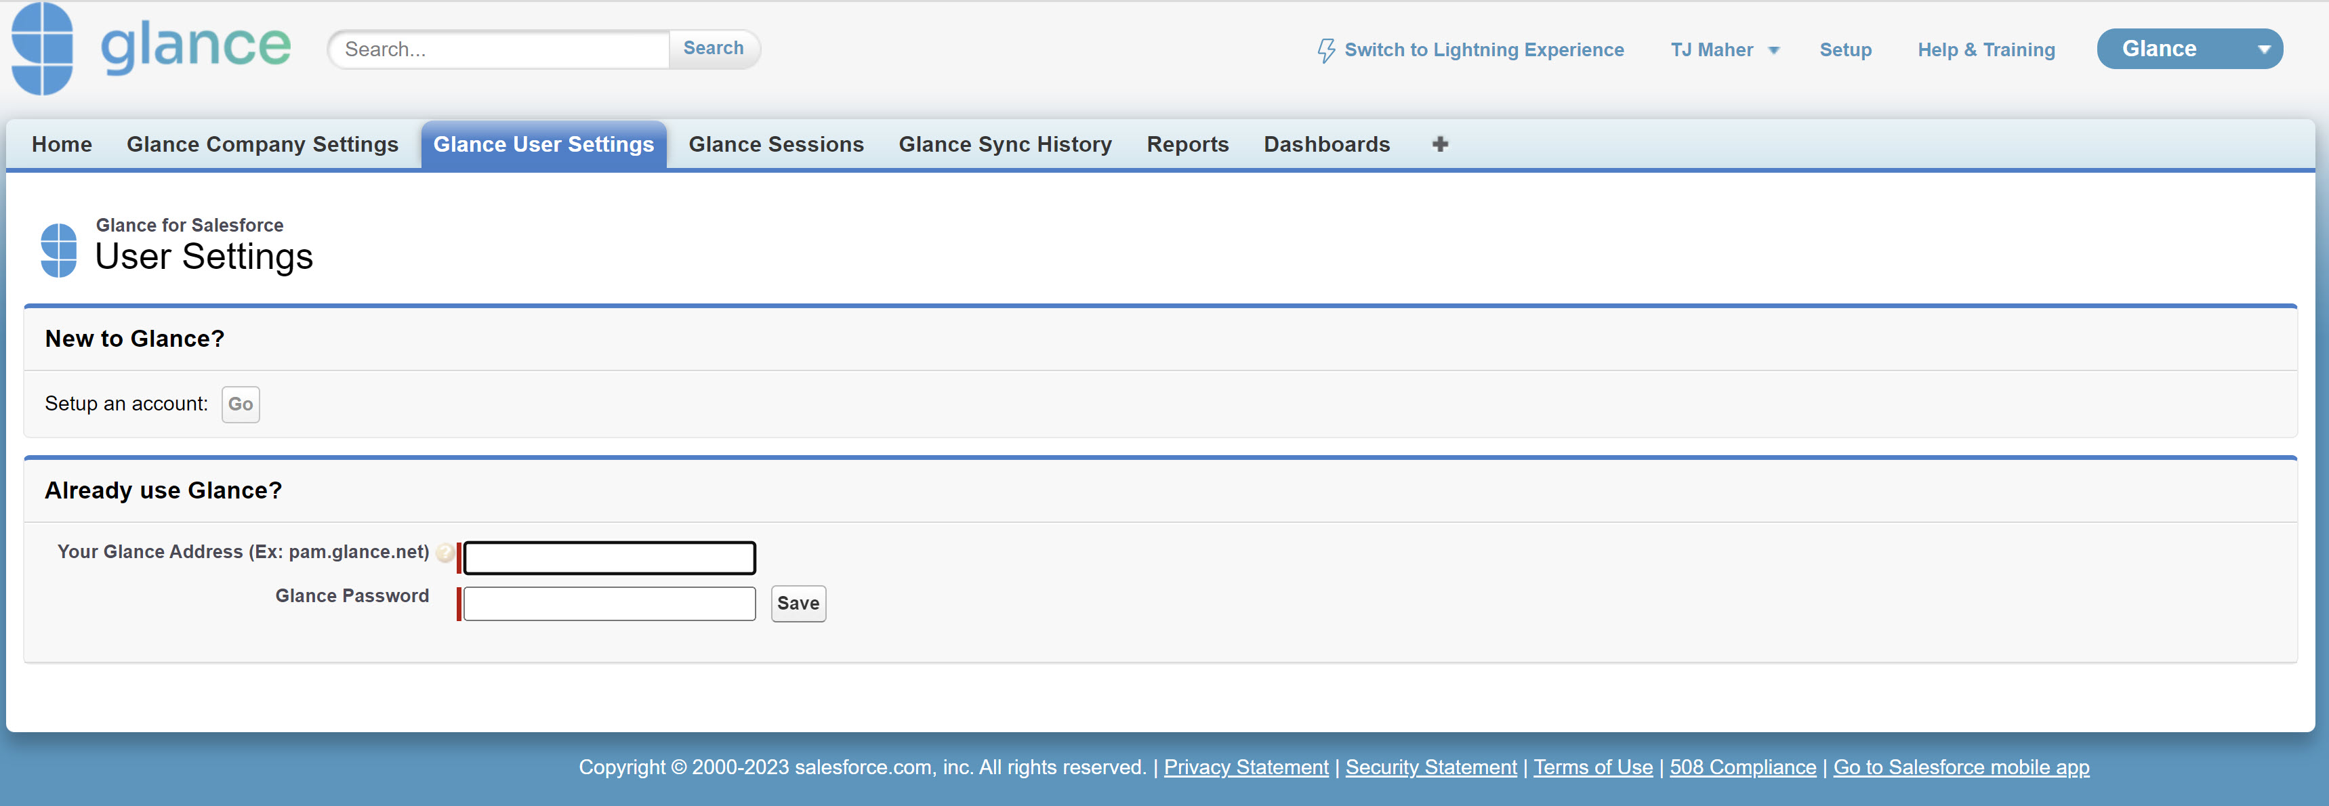This screenshot has height=806, width=2329.
Task: Click into the Glance Password field
Action: (x=609, y=603)
